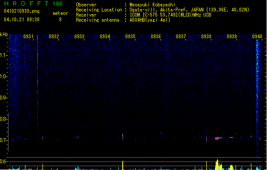The image size is (267, 170).
Task: Click the 0934 time marker
Action: [105, 37]
